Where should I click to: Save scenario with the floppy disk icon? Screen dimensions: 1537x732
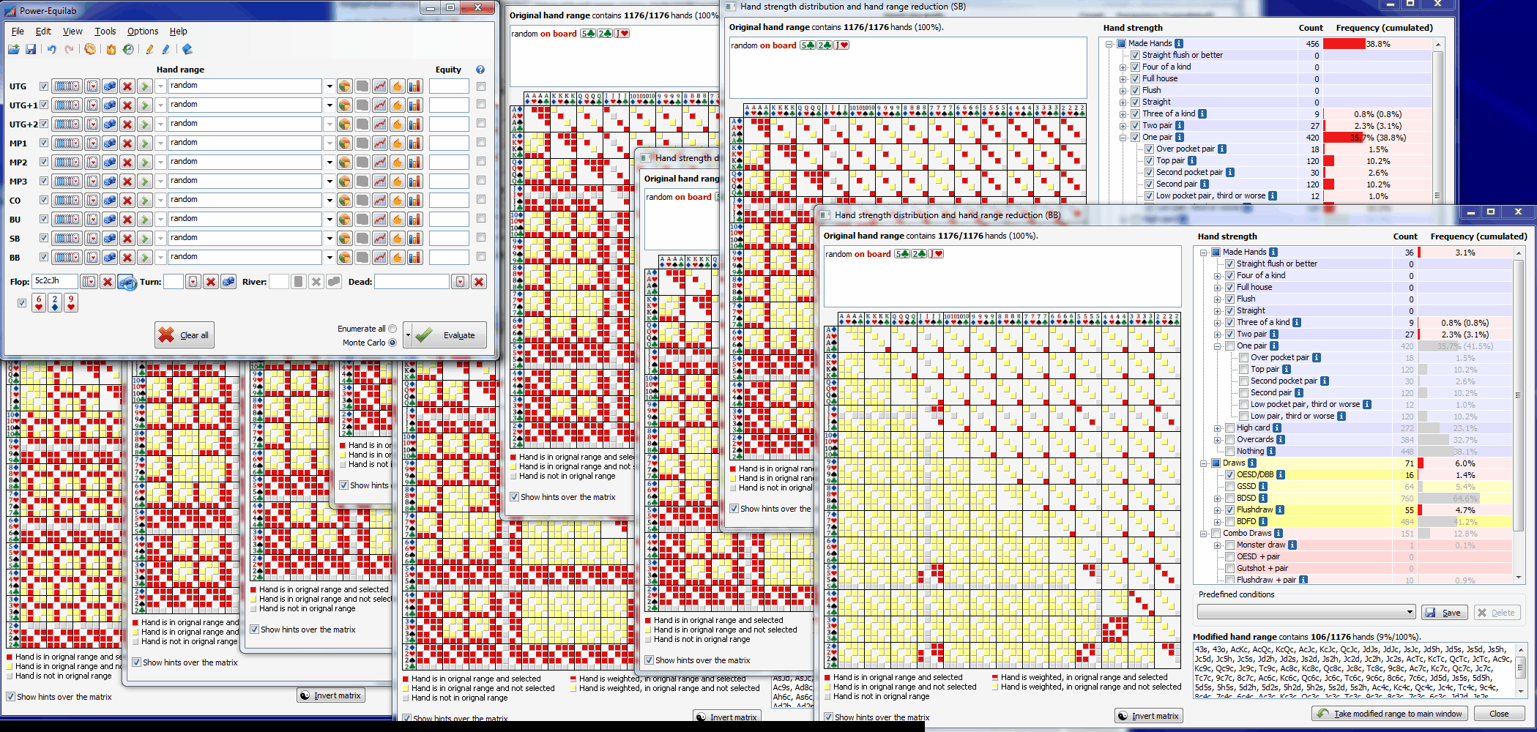(x=31, y=49)
